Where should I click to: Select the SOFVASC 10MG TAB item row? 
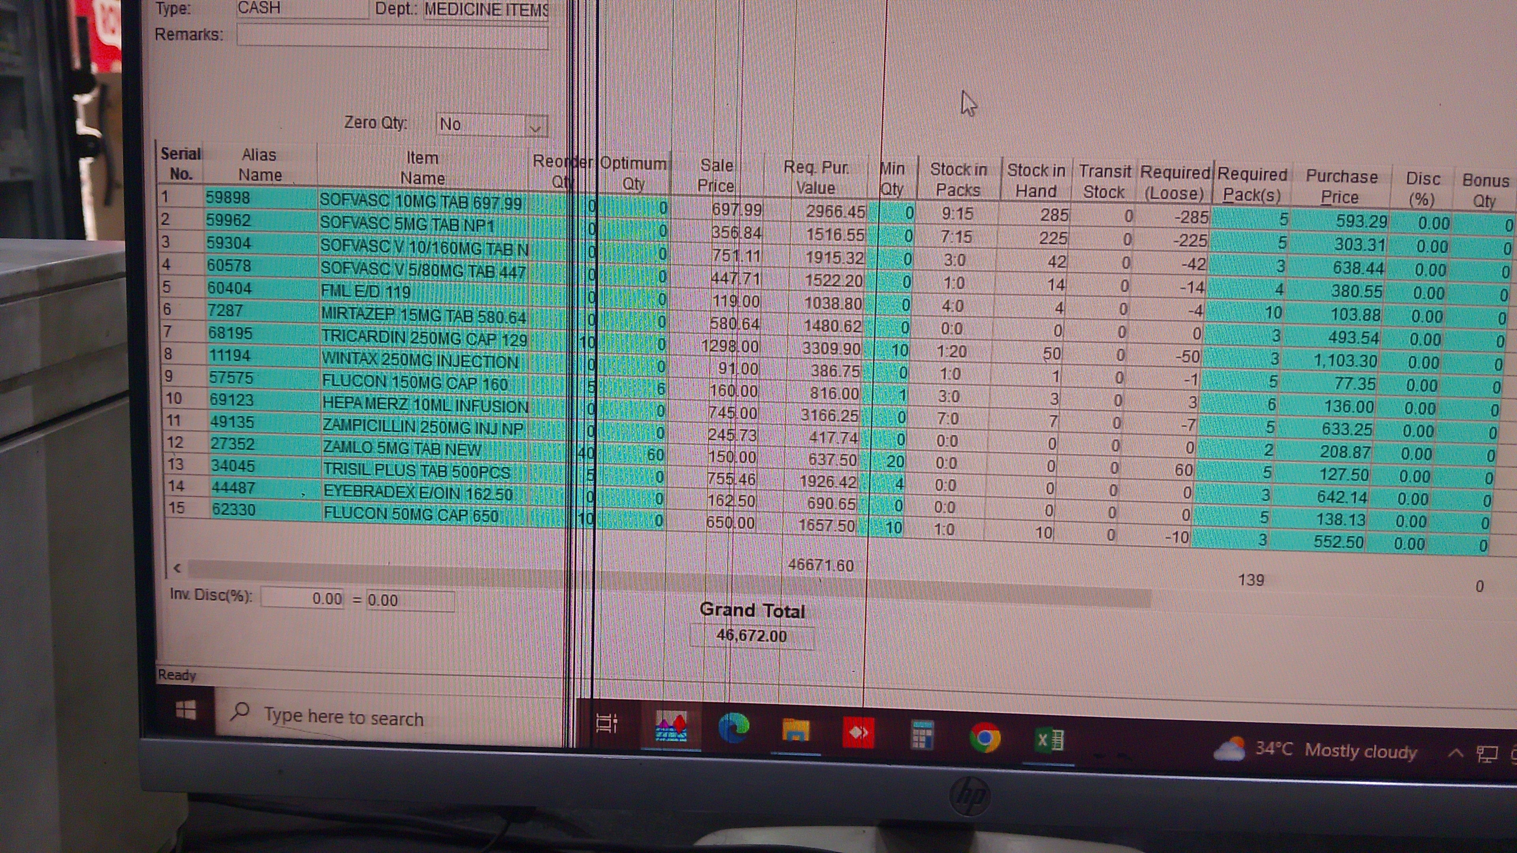tap(421, 202)
